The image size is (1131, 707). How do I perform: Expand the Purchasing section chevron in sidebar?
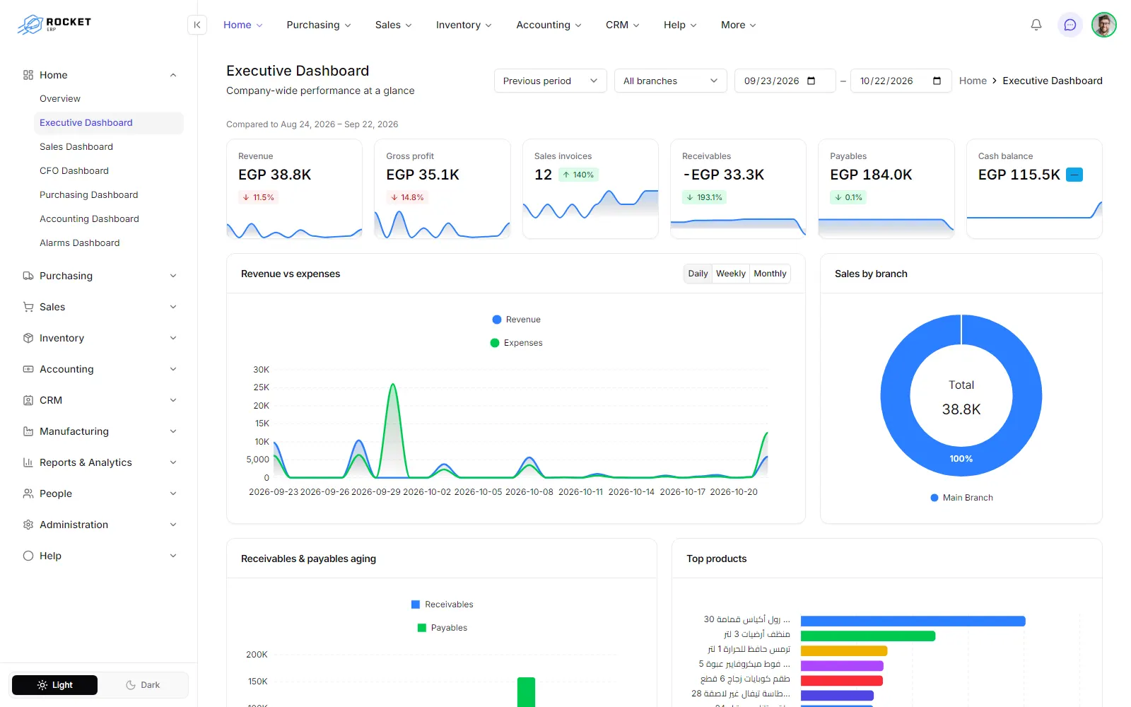pyautogui.click(x=173, y=276)
